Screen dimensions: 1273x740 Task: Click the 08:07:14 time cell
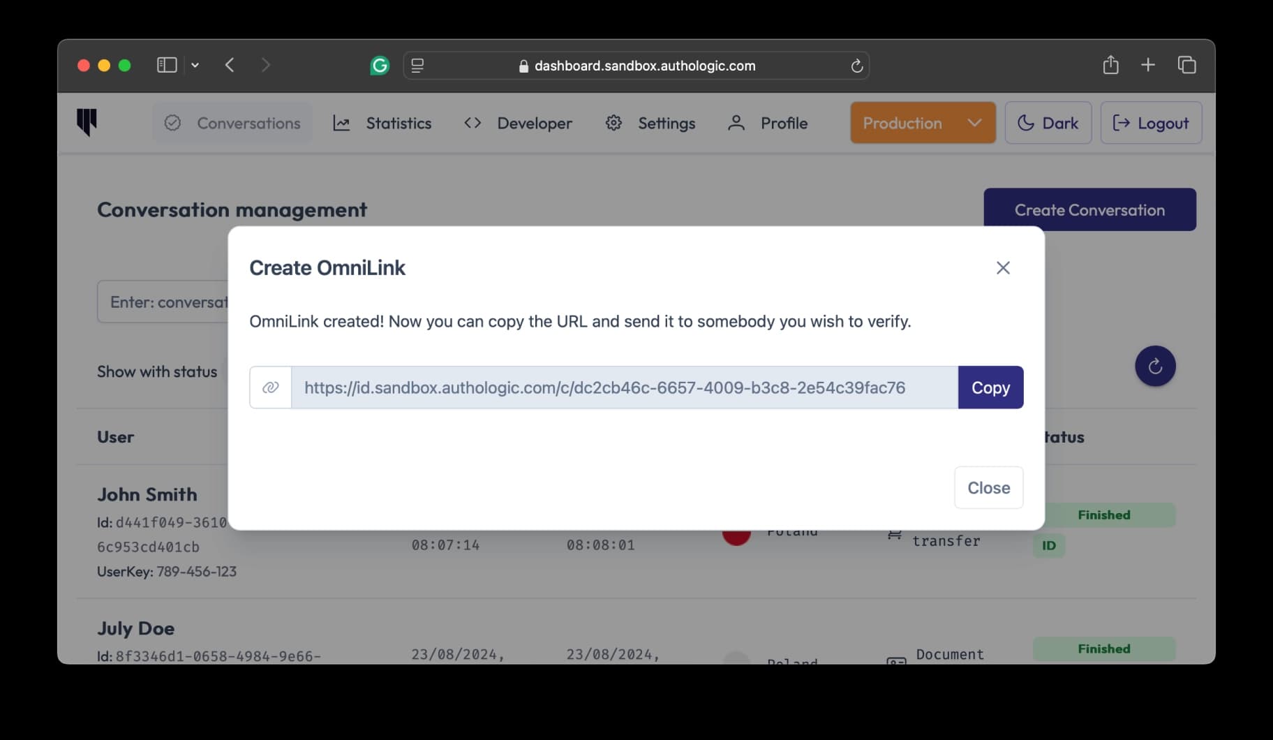445,545
